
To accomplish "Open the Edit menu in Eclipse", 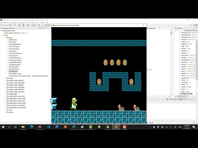I will coord(5,23).
